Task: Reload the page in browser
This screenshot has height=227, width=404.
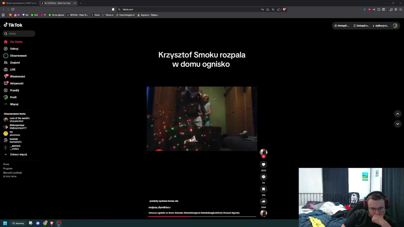Action: 13,9
